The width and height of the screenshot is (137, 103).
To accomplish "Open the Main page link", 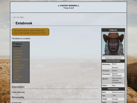I will tap(22, 17).
